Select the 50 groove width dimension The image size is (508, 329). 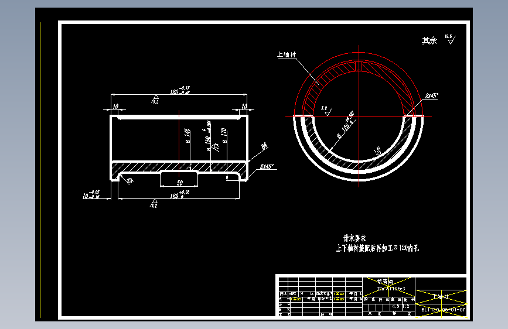(180, 183)
